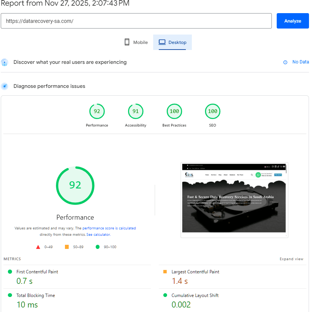Open the 'performance score is calculated' link
This screenshot has height=312, width=312.
click(109, 228)
